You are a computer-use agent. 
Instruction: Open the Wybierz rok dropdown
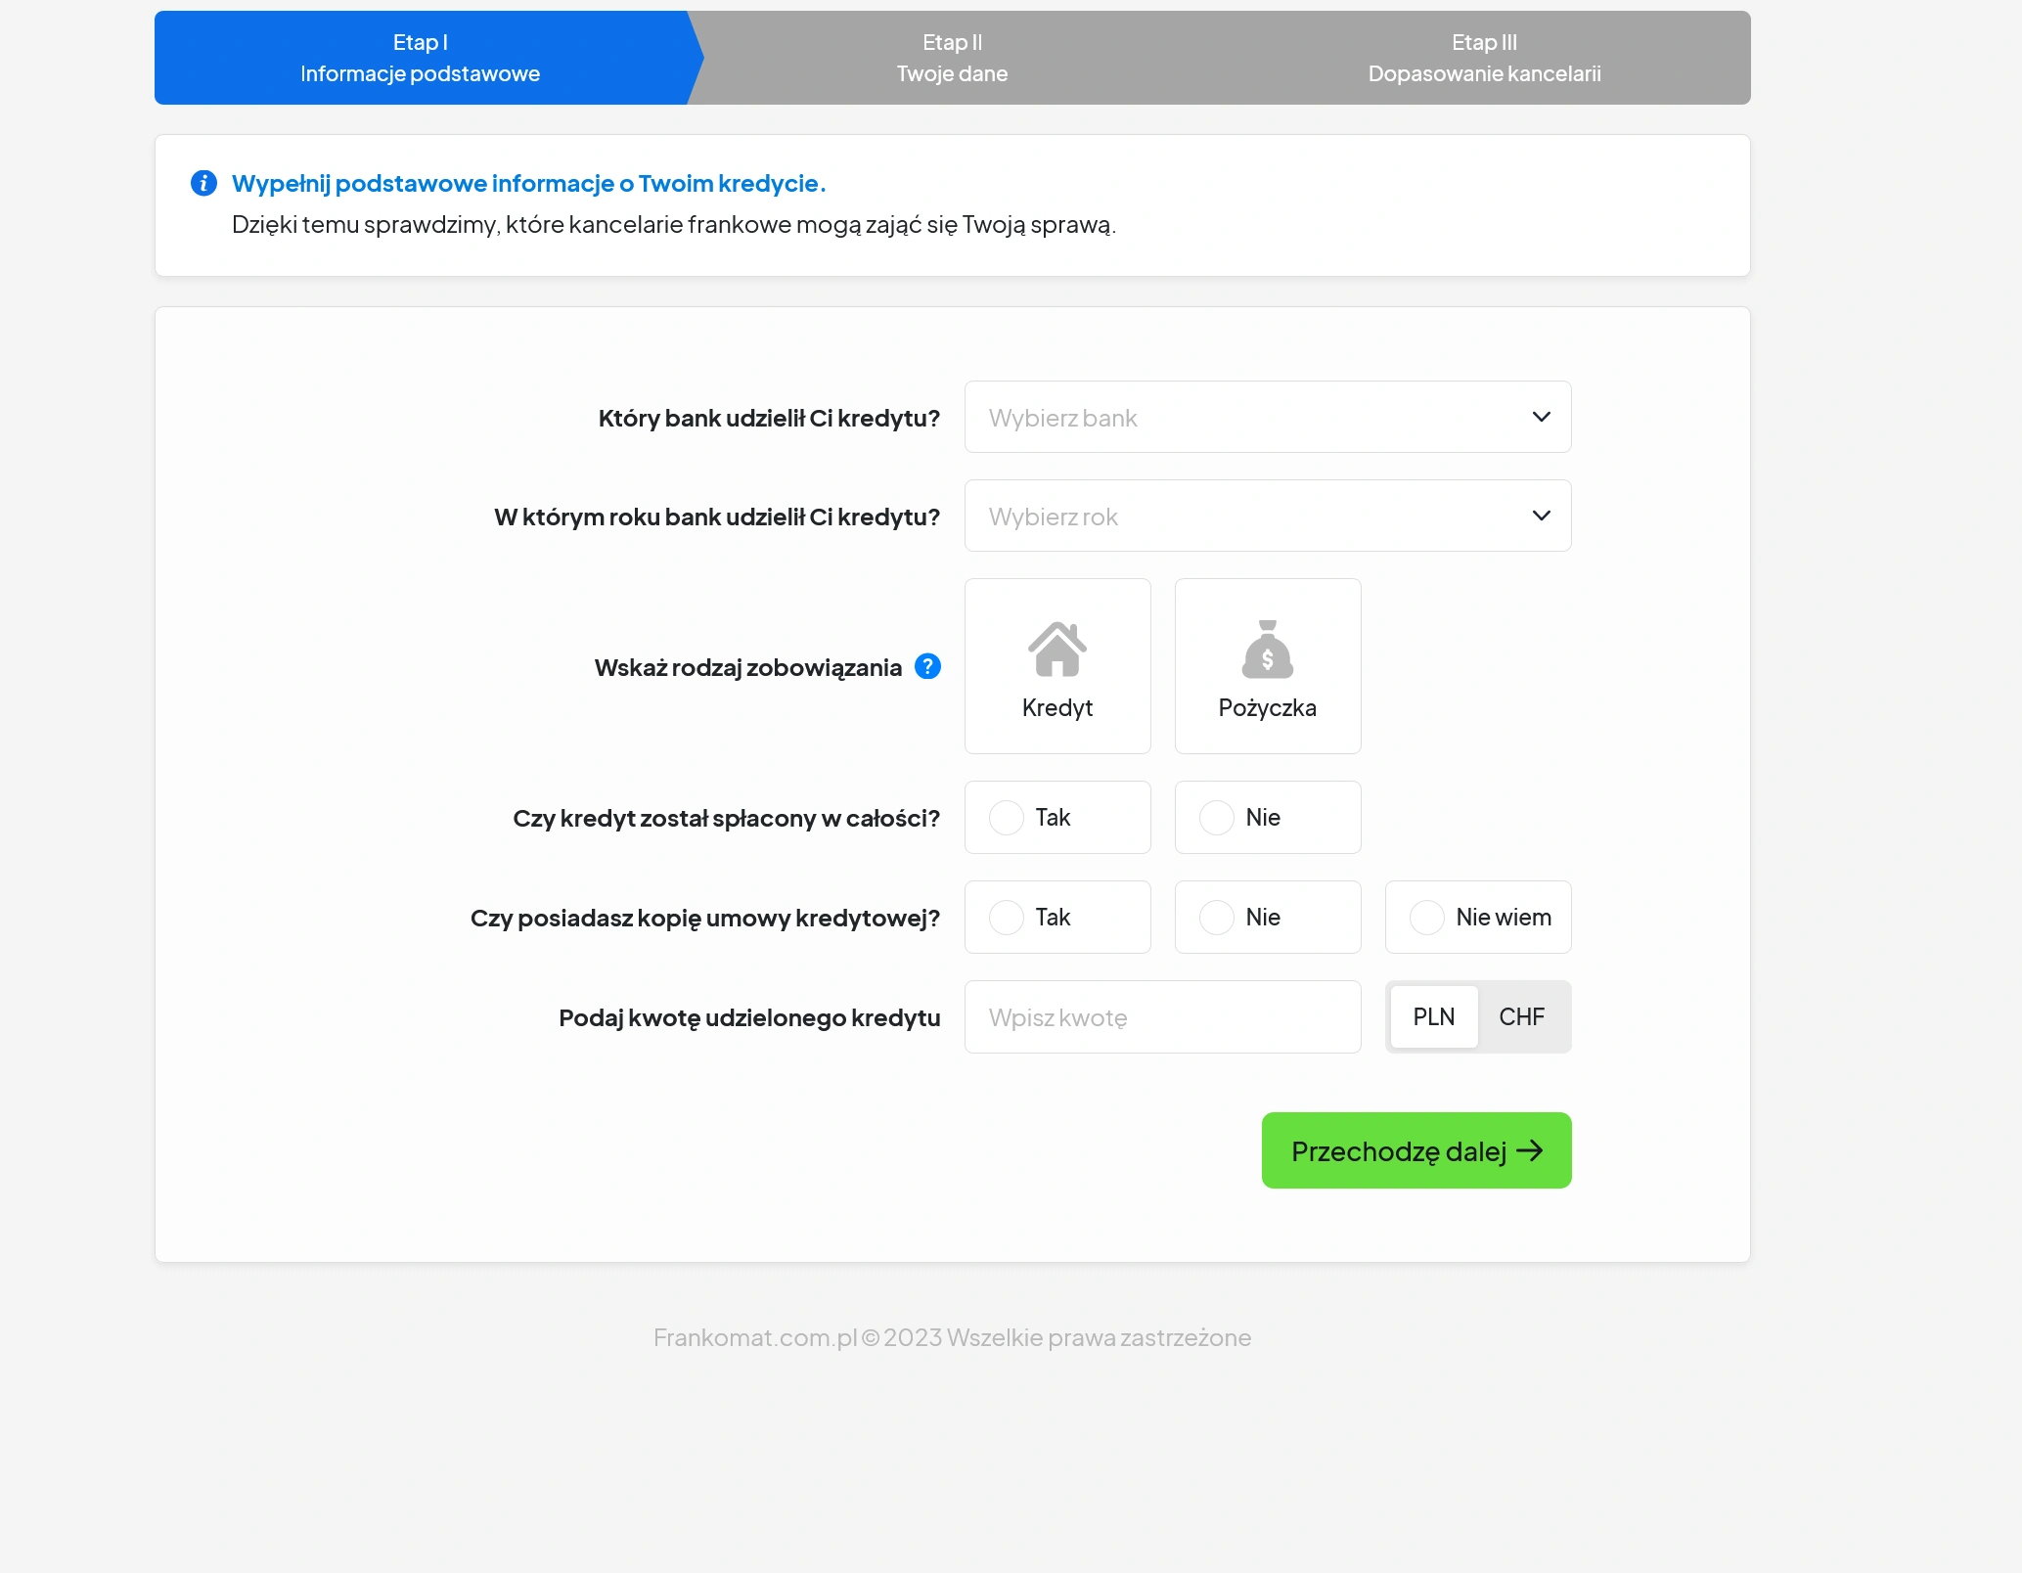tap(1268, 516)
